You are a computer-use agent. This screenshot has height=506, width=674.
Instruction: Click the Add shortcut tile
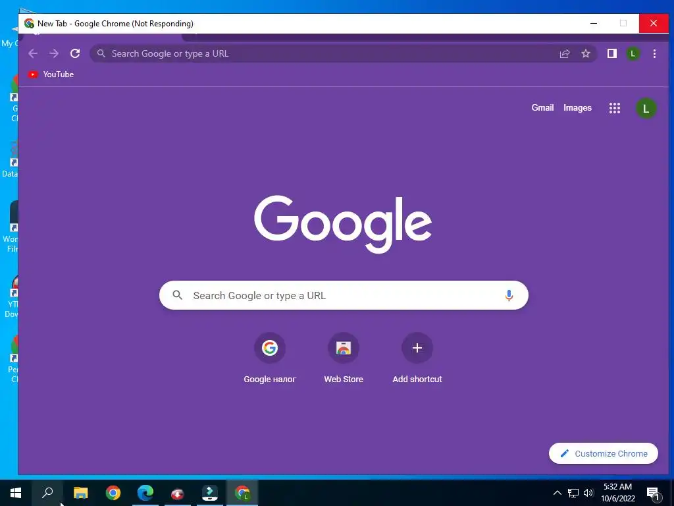point(417,358)
